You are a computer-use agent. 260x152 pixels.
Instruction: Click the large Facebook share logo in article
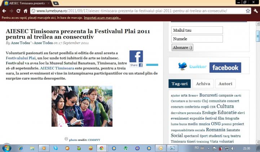136,57
